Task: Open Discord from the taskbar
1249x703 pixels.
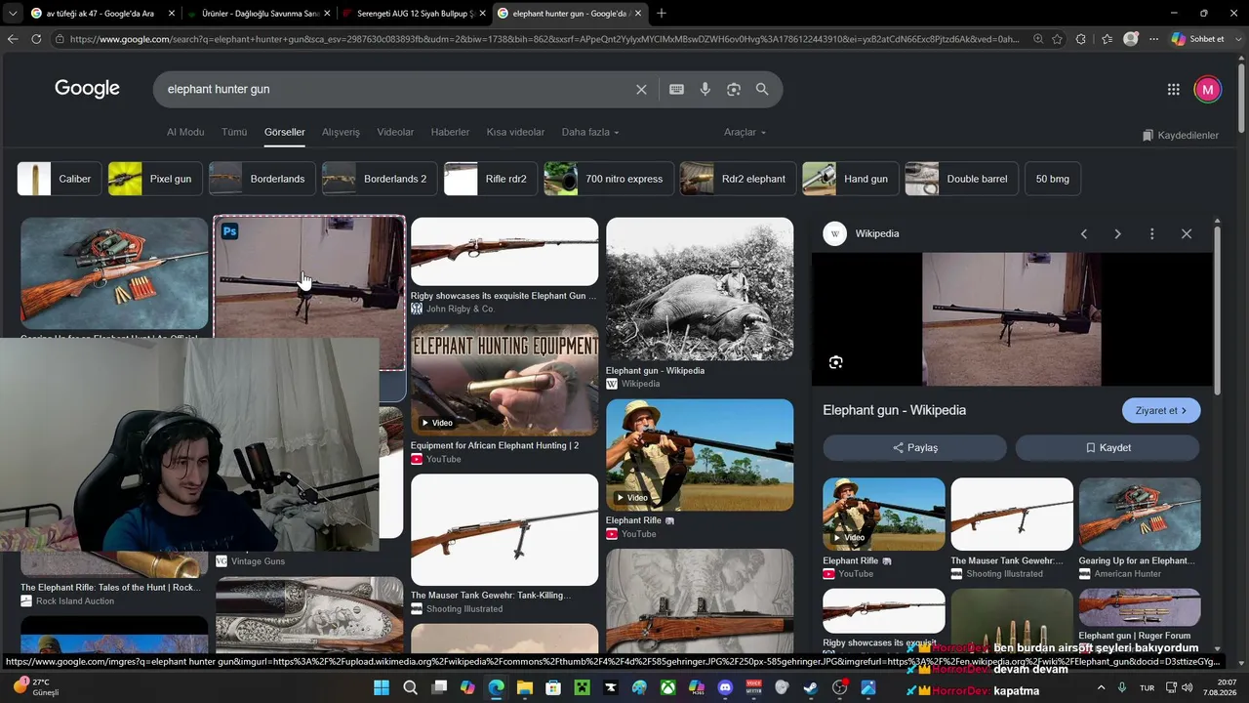Action: tap(725, 687)
